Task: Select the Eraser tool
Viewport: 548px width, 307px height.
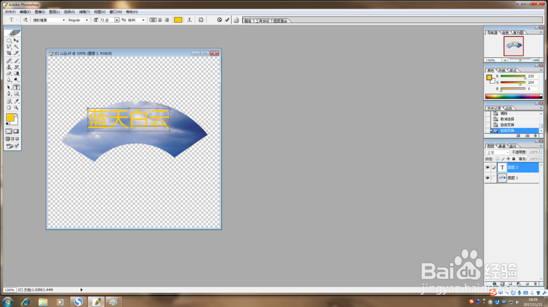Action: coord(9,73)
